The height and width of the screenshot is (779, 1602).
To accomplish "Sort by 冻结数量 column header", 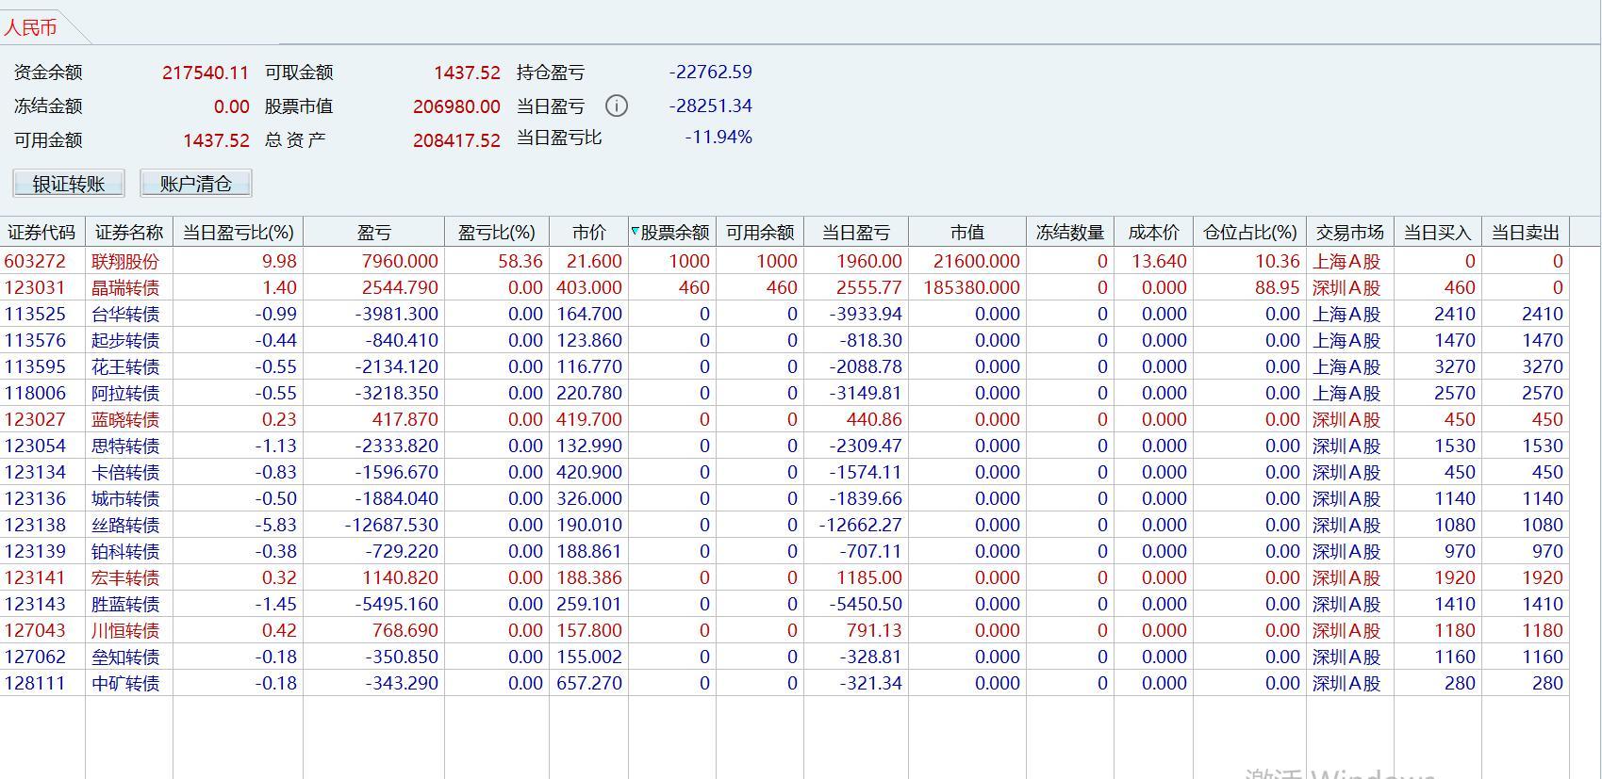I will [x=1070, y=232].
